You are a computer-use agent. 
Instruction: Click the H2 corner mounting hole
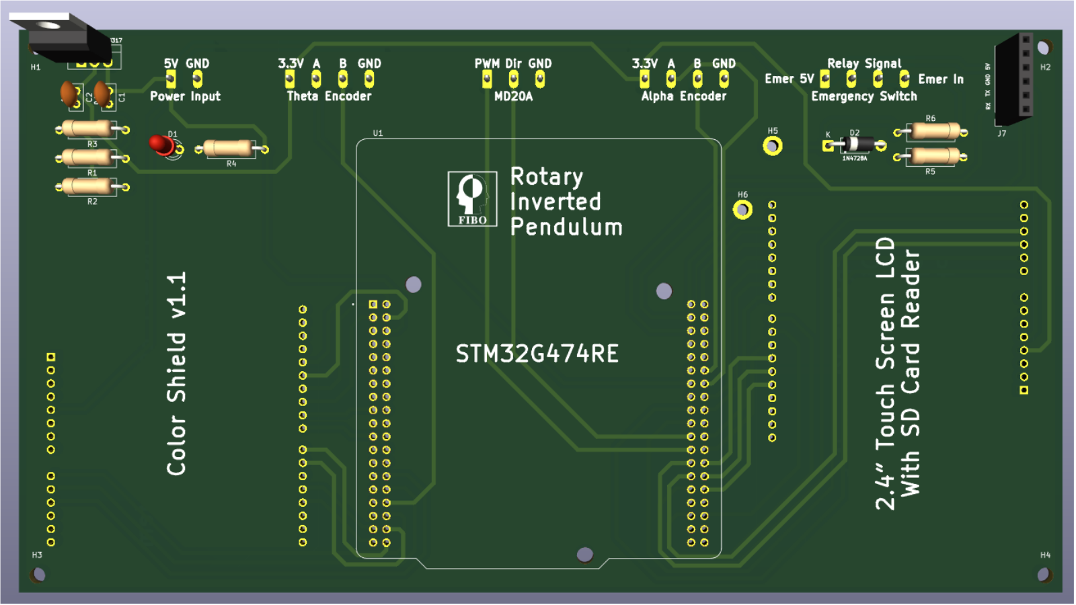1044,47
